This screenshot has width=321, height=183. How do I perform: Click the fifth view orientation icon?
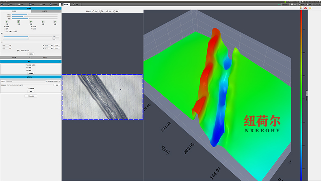(55, 22)
